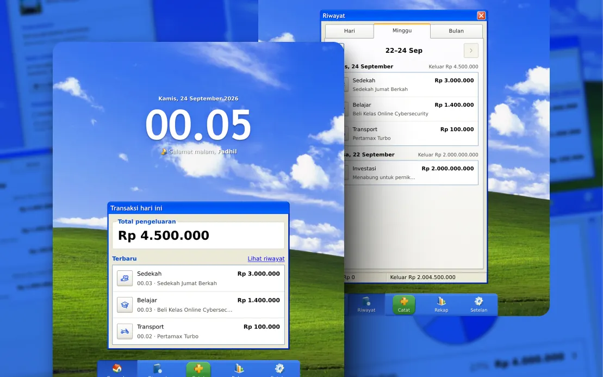Click the Rp 4.500.000 total pengeluaran value

pos(164,236)
